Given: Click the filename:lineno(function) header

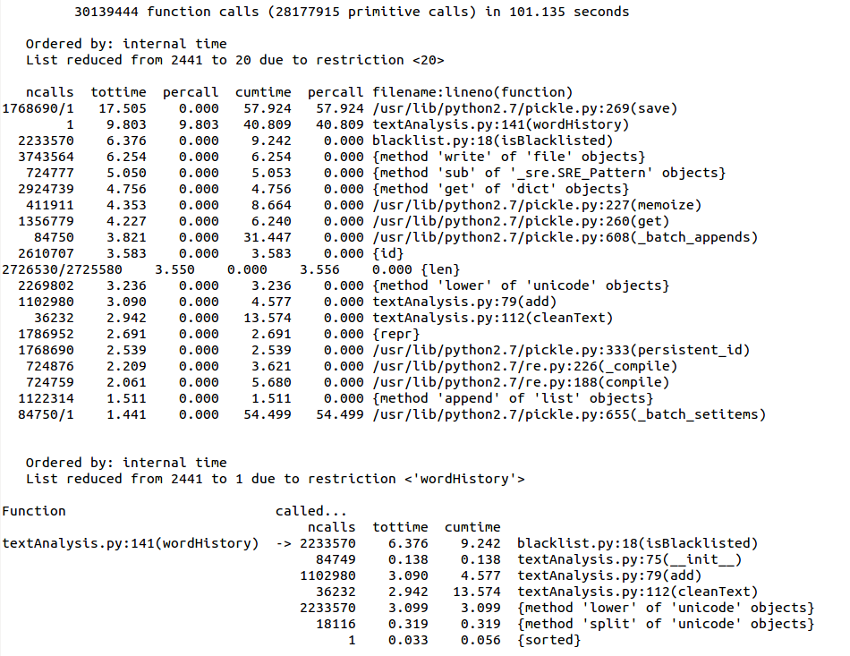Looking at the screenshot, I should [472, 92].
